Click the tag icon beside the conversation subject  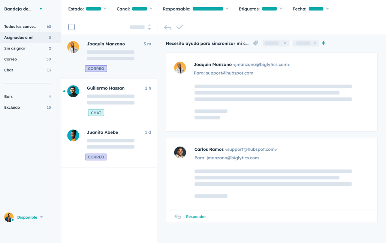coord(256,43)
